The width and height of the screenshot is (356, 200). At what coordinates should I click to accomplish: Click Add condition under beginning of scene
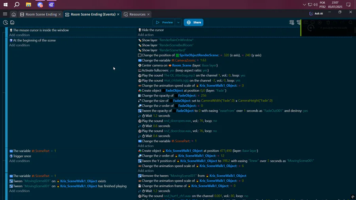click(19, 45)
